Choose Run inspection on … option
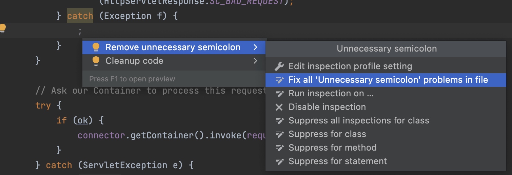 331,94
